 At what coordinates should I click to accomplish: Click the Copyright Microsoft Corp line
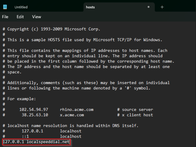(52, 29)
